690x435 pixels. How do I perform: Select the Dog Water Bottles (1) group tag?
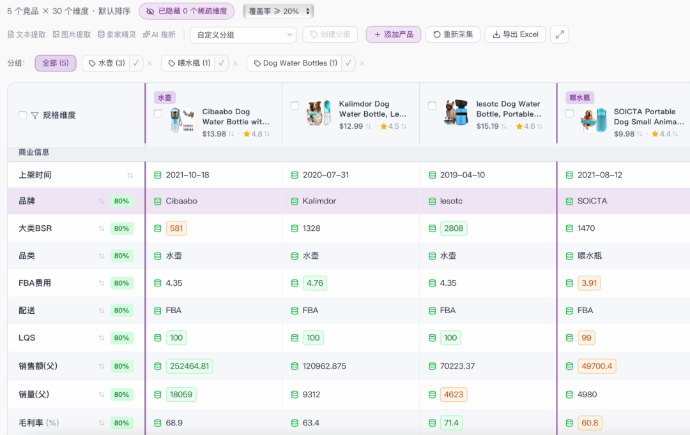295,63
